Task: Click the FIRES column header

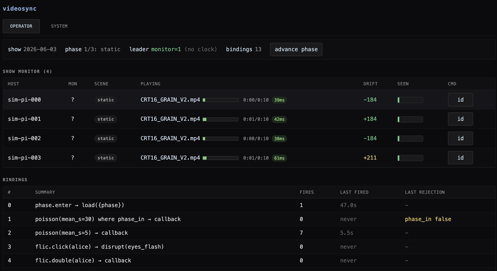Action: (x=307, y=192)
